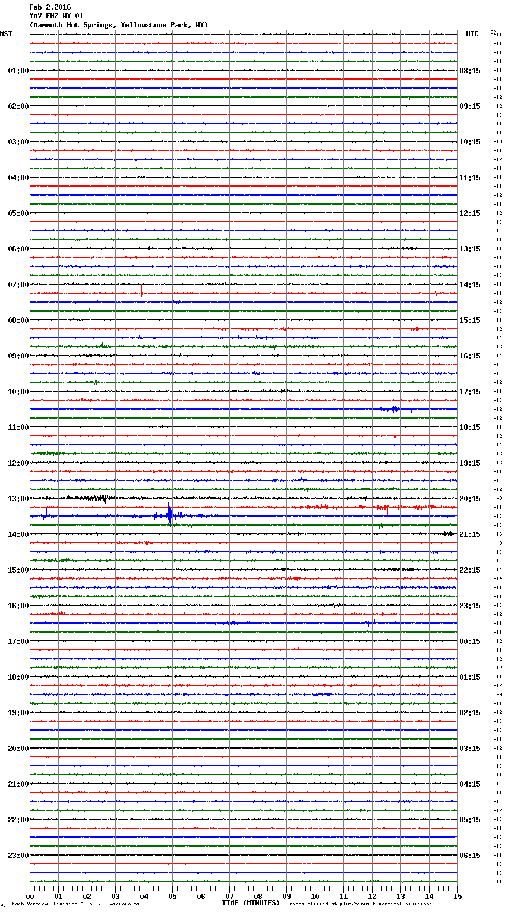Click the large blue seismic spike near minute 5
The height and width of the screenshot is (912, 505).
[x=170, y=514]
